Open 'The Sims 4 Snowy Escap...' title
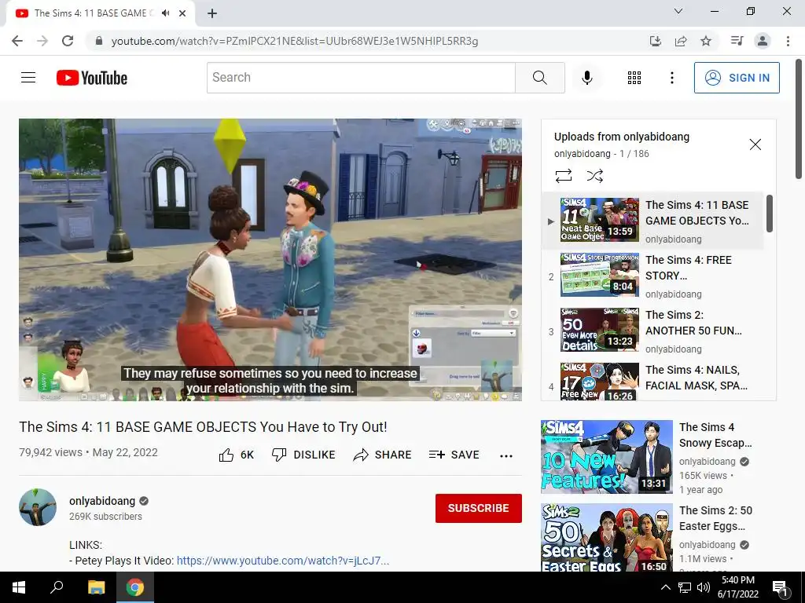This screenshot has width=805, height=603. tap(715, 435)
